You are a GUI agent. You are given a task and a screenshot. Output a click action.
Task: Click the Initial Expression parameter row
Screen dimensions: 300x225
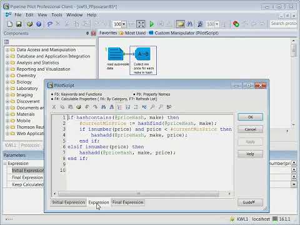click(27, 171)
